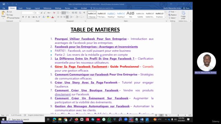The image size is (221, 124).
Task: Toggle Italic formatting
Action: [x=26, y=17]
